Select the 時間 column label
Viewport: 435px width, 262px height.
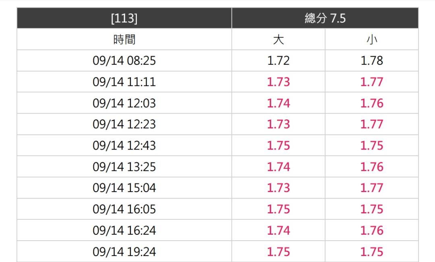click(x=124, y=39)
